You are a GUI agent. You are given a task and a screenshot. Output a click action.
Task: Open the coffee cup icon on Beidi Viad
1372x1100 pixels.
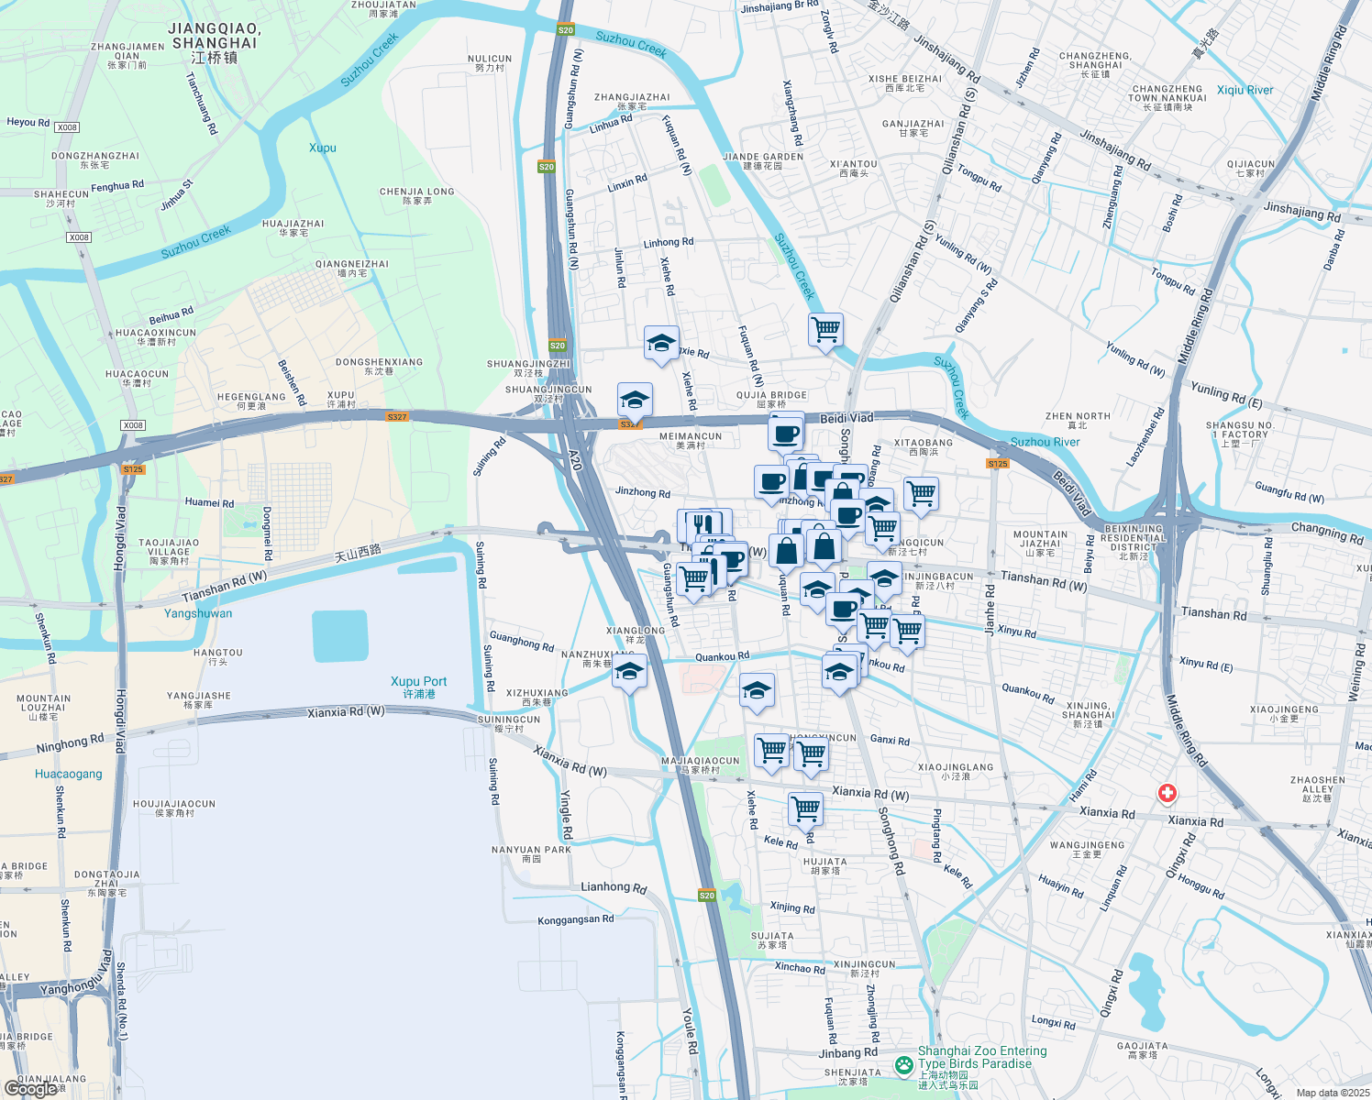[x=787, y=432]
